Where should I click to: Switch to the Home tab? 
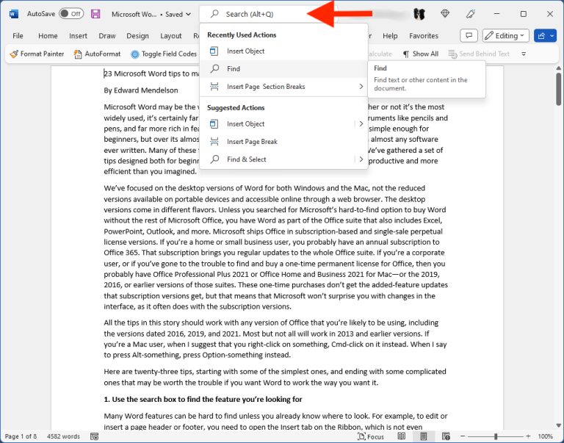point(48,35)
